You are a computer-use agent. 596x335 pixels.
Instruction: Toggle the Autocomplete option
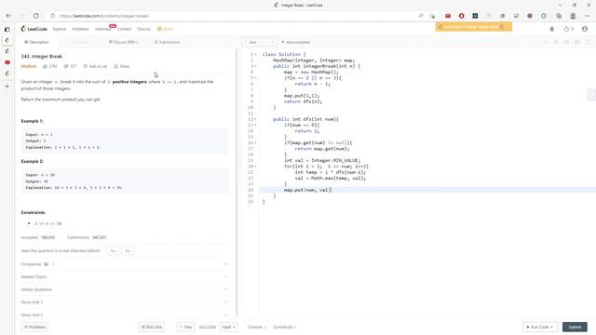pos(296,42)
